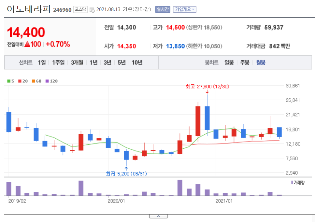Click the 2019/02 axis label
Image resolution: width=315 pixels, height=222 pixels.
tap(17, 201)
